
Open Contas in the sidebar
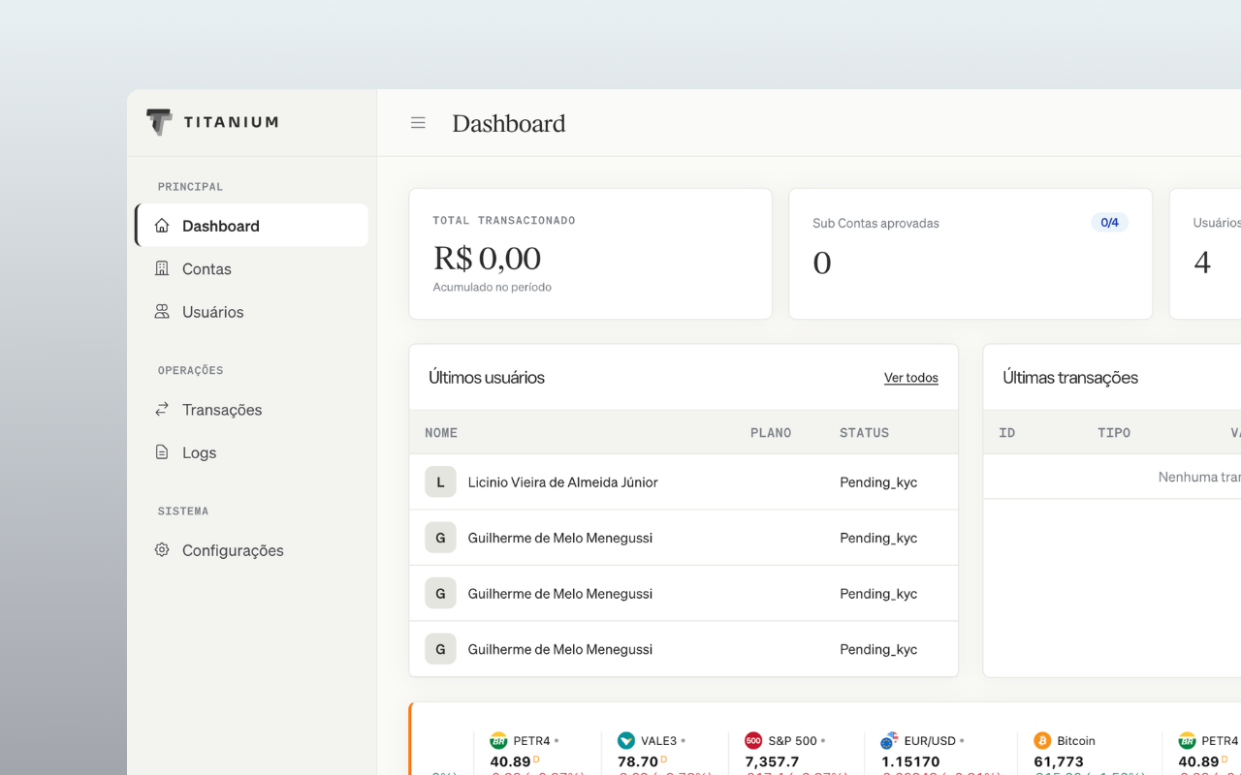252,268
